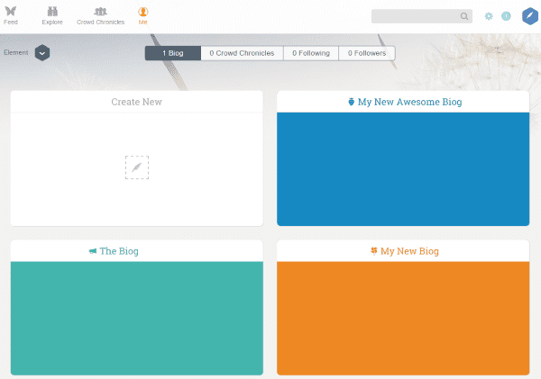
Task: Expand the Element dropdown chevron
Action: click(x=42, y=53)
